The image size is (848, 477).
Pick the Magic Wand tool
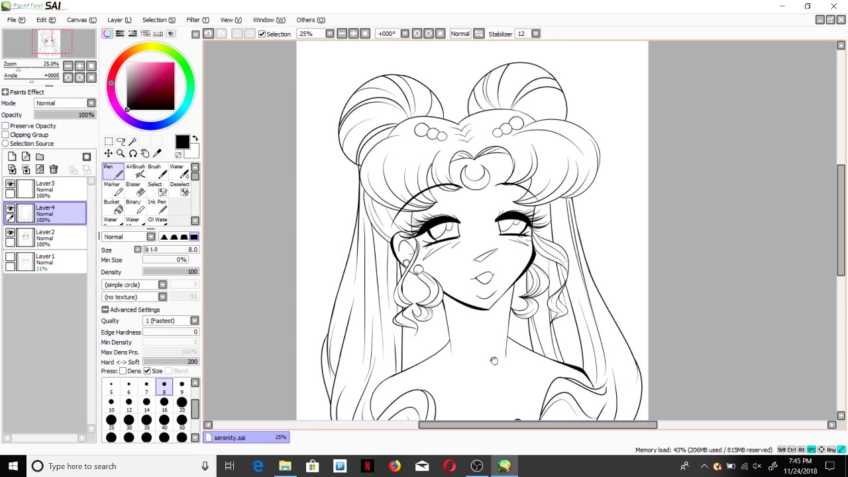pyautogui.click(x=132, y=141)
